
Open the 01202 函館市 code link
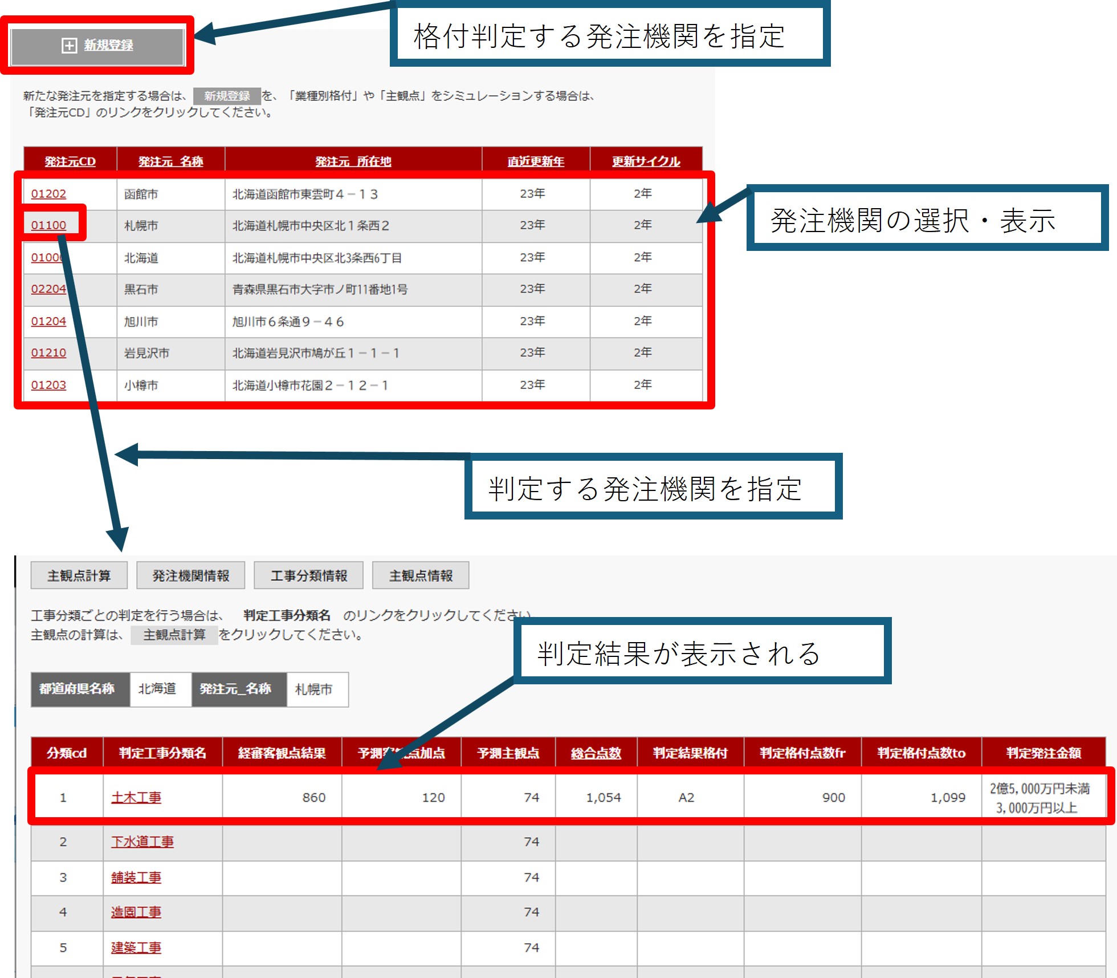[x=48, y=194]
